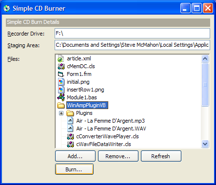This screenshot has height=185, width=216.
Task: Click the Add... button
Action: point(75,156)
